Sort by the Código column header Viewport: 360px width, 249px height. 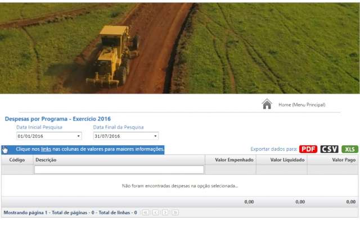click(x=17, y=160)
